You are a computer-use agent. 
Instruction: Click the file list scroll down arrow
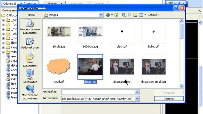181,86
